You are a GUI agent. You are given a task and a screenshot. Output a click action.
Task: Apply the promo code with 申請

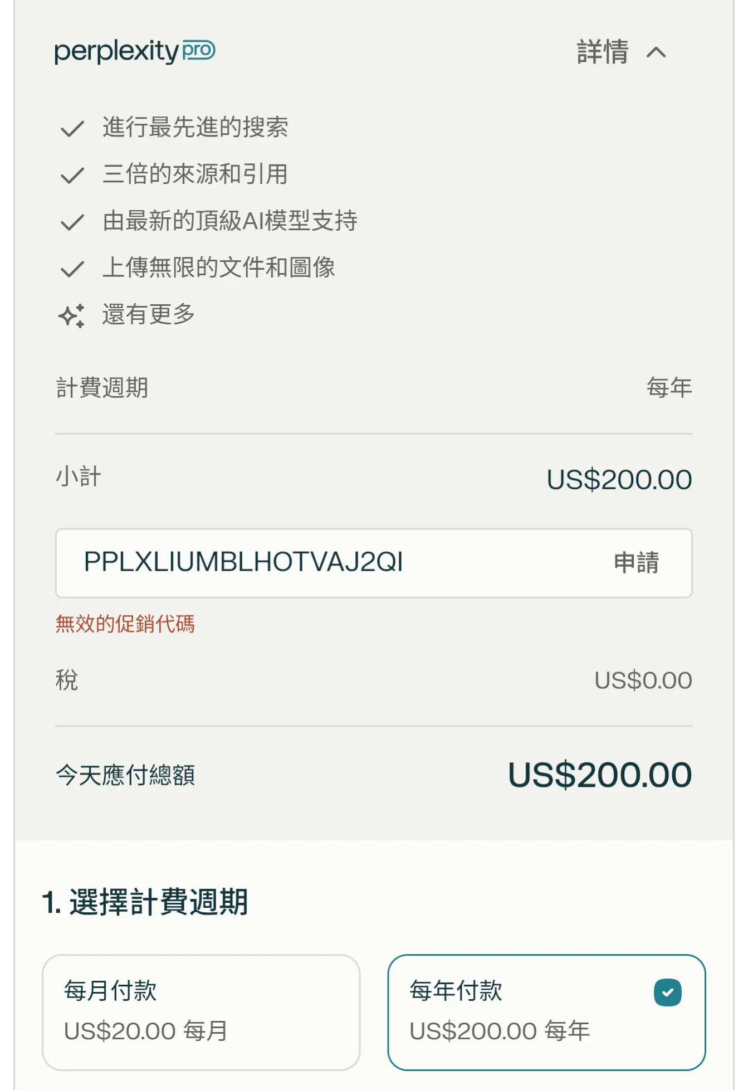pos(637,563)
